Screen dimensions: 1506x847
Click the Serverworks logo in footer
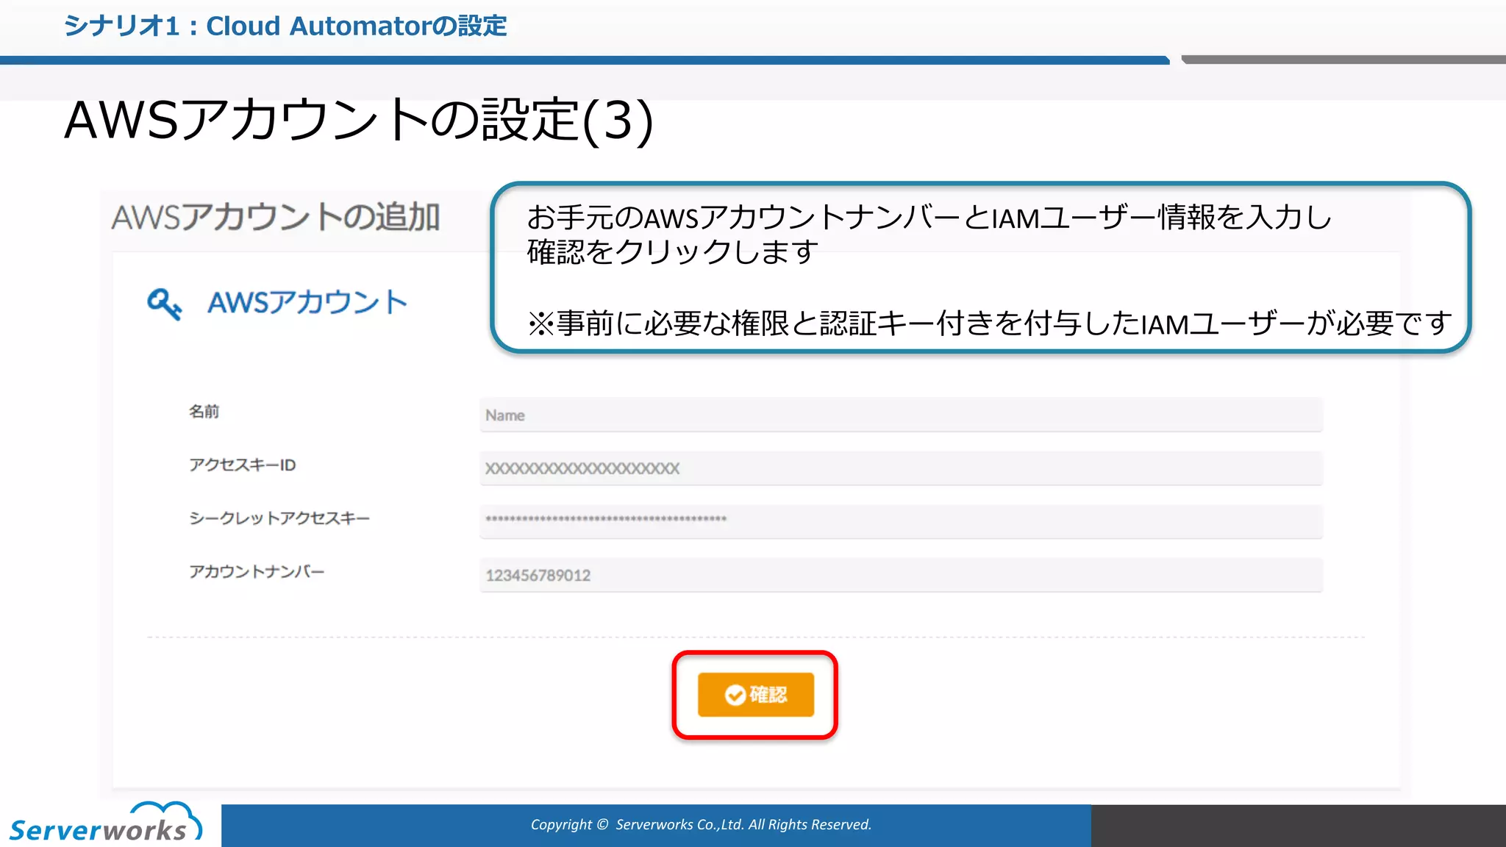(105, 822)
